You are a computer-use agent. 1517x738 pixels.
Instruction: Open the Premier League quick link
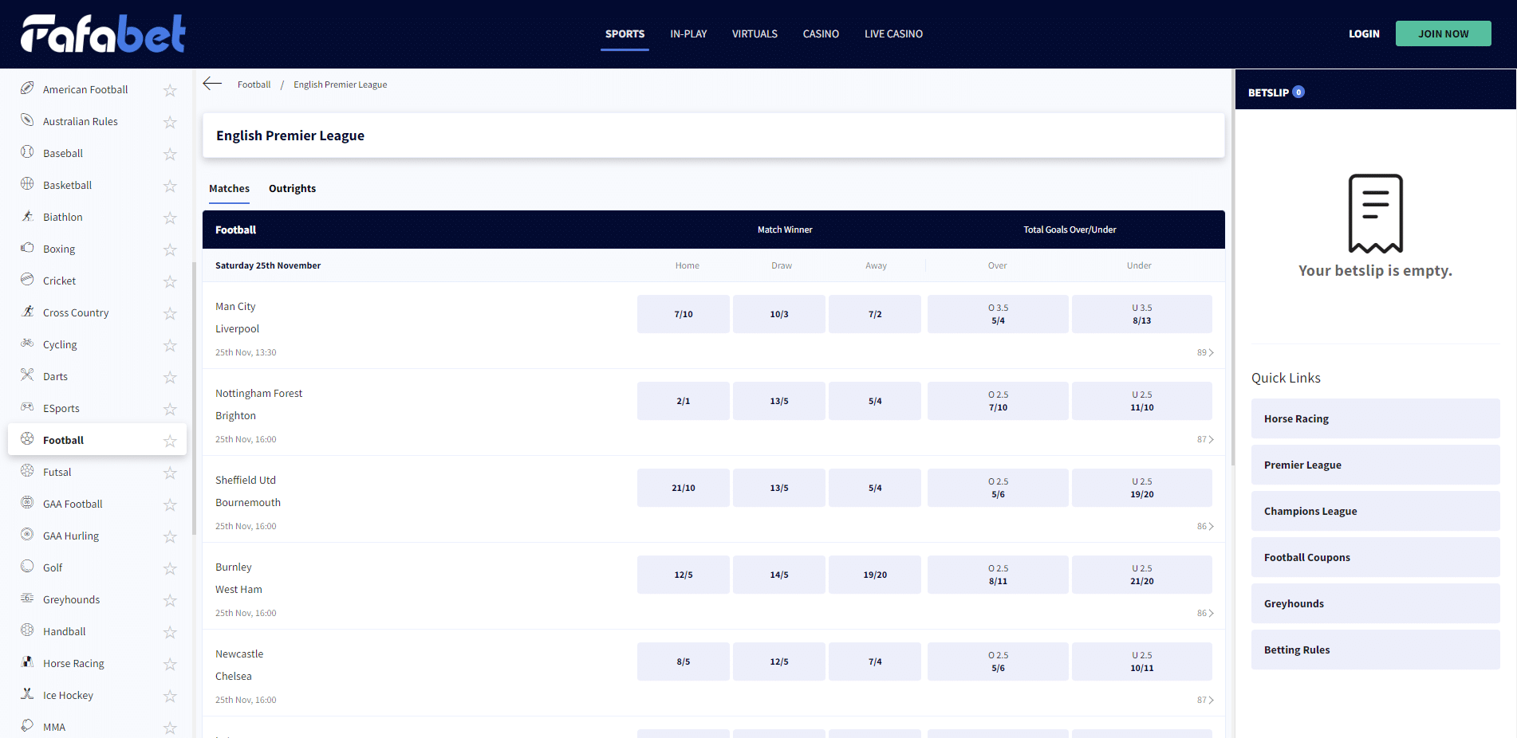pos(1375,465)
